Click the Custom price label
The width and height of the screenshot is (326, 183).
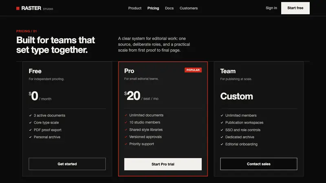click(237, 96)
